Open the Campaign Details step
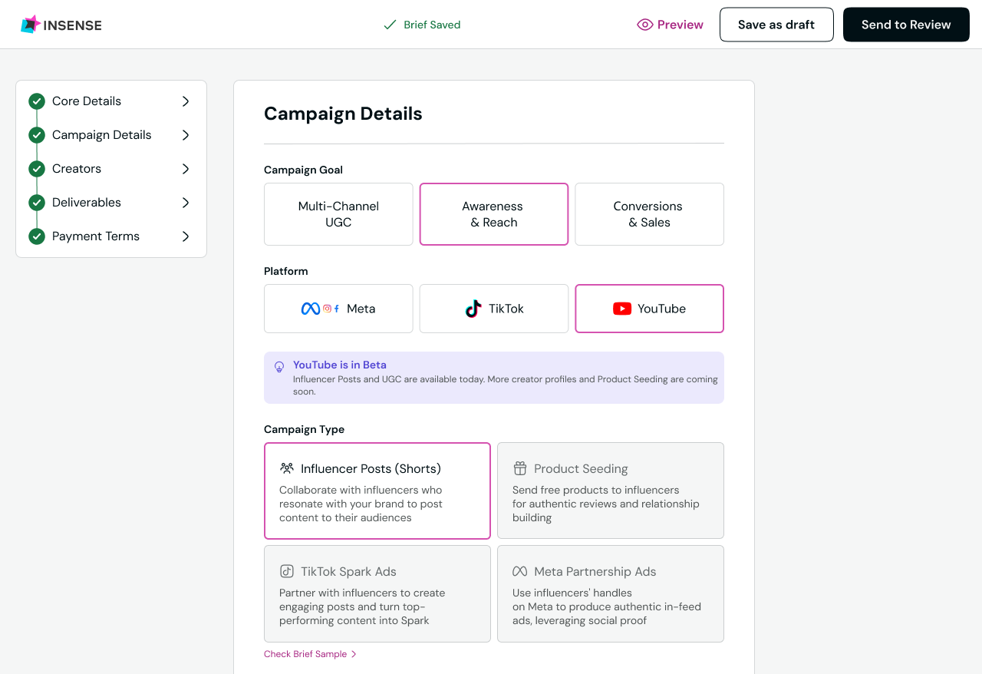This screenshot has height=674, width=982. (110, 135)
